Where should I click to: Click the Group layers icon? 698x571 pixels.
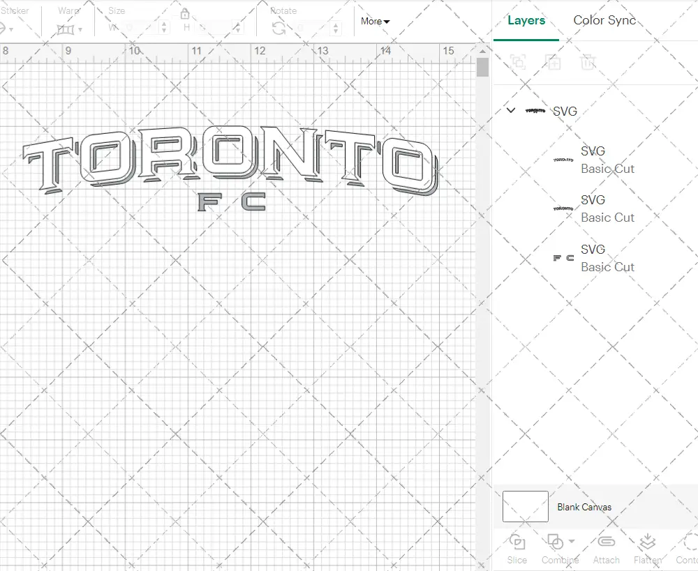pos(518,61)
